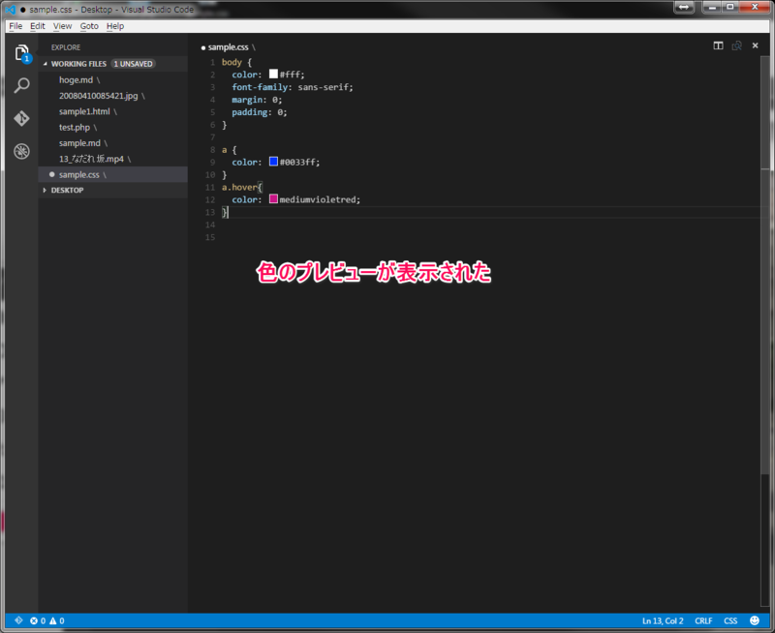The width and height of the screenshot is (775, 633).
Task: Click the 'a.hover' selector text
Action: click(239, 187)
